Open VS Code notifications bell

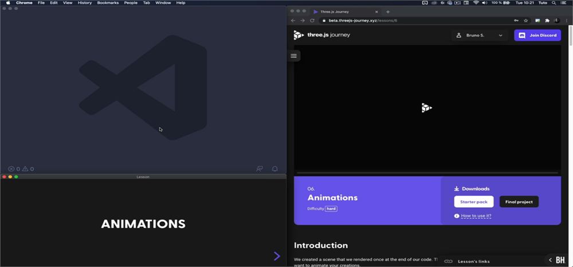275,169
